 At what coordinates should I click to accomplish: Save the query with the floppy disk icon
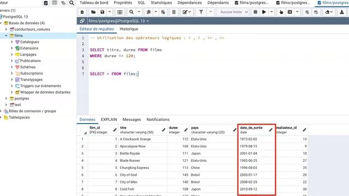102,12
